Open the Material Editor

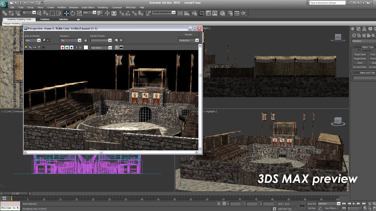tap(222, 13)
